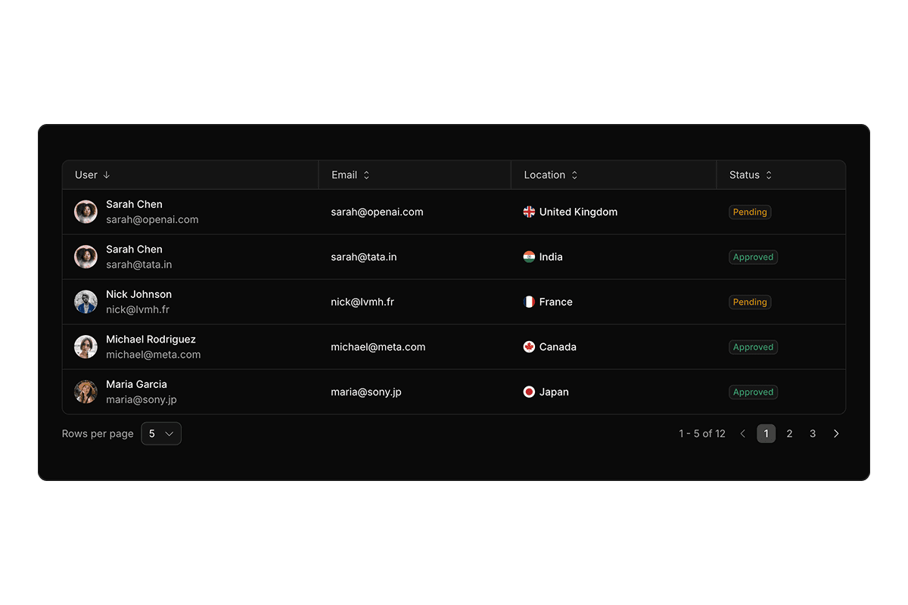Click the Approved badge in Michael Rodriguez's row
Screen dimensions: 908x605
point(753,347)
